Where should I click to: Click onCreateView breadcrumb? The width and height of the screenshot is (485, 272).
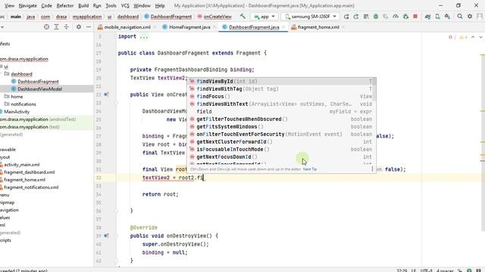coord(214,17)
